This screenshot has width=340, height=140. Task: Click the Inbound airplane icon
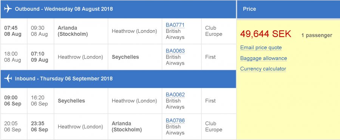pyautogui.click(x=8, y=78)
